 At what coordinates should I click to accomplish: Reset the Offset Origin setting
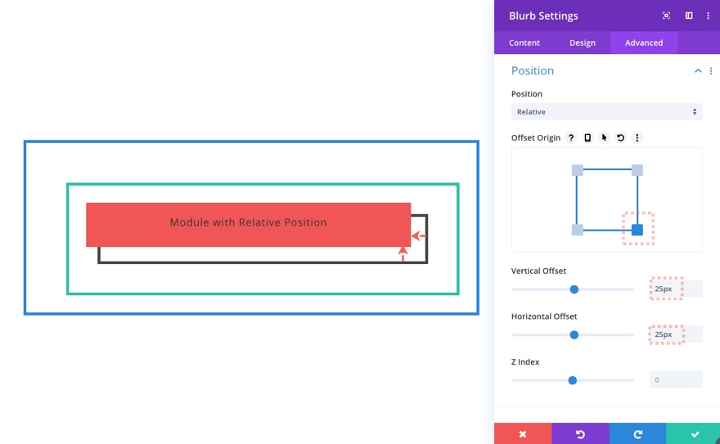[621, 138]
